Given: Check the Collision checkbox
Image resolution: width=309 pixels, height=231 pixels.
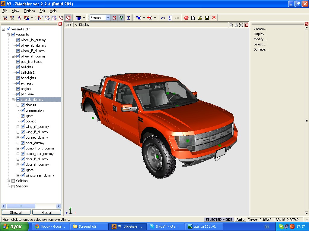Looking at the screenshot, I should tap(13, 181).
